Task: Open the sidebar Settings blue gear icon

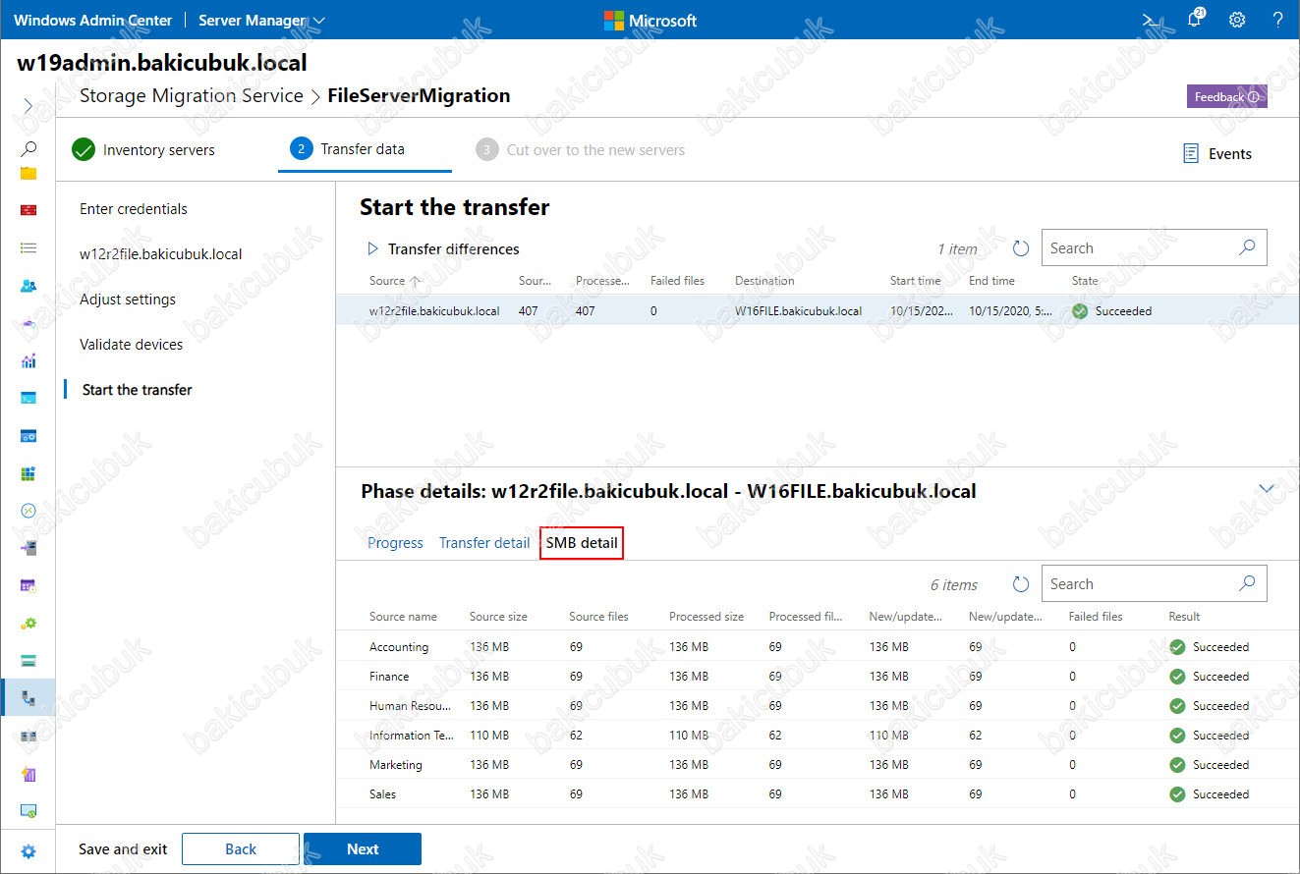Action: point(28,851)
